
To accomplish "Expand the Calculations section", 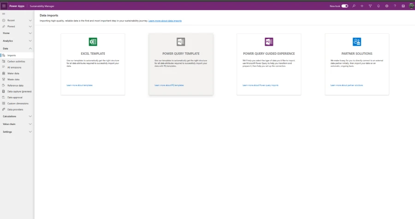I will pyautogui.click(x=30, y=116).
